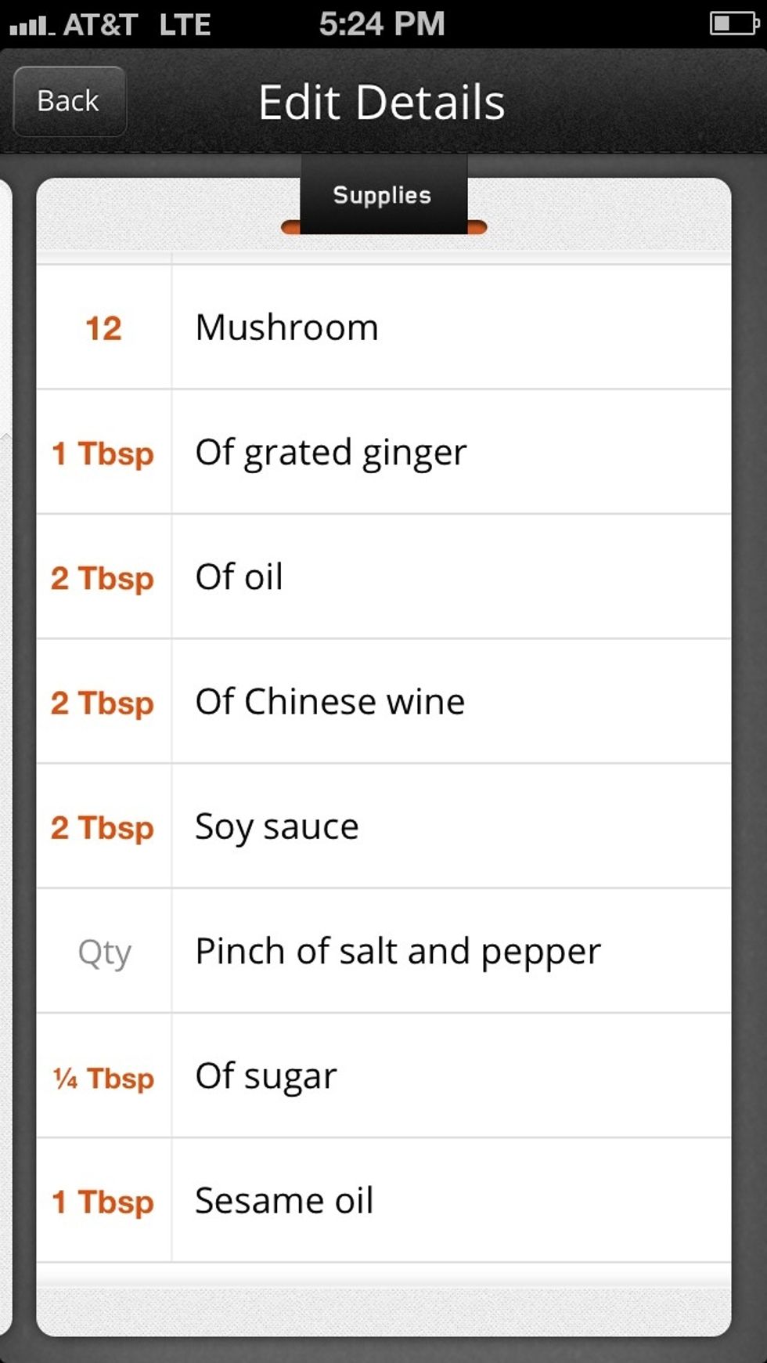Select the Supplies tab

[383, 195]
